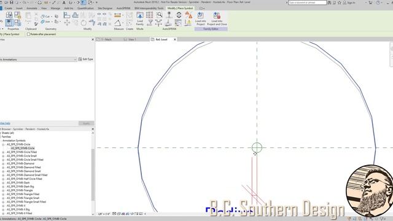Click the Text tool 'A' icon
393x221 pixels.
64,2
